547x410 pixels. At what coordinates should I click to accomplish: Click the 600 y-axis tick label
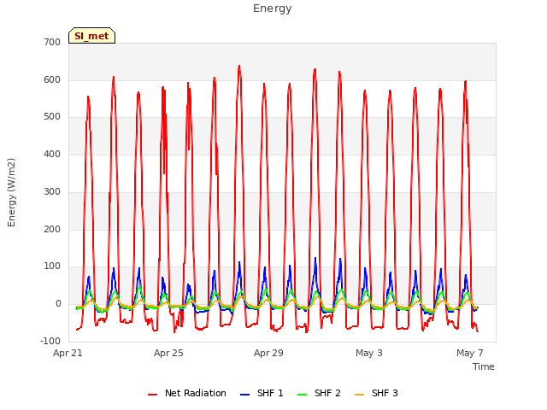click(52, 79)
